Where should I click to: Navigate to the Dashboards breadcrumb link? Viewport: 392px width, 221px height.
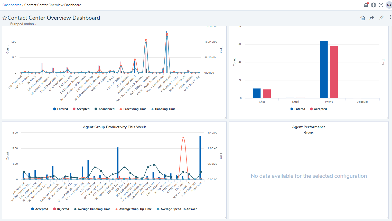point(12,5)
